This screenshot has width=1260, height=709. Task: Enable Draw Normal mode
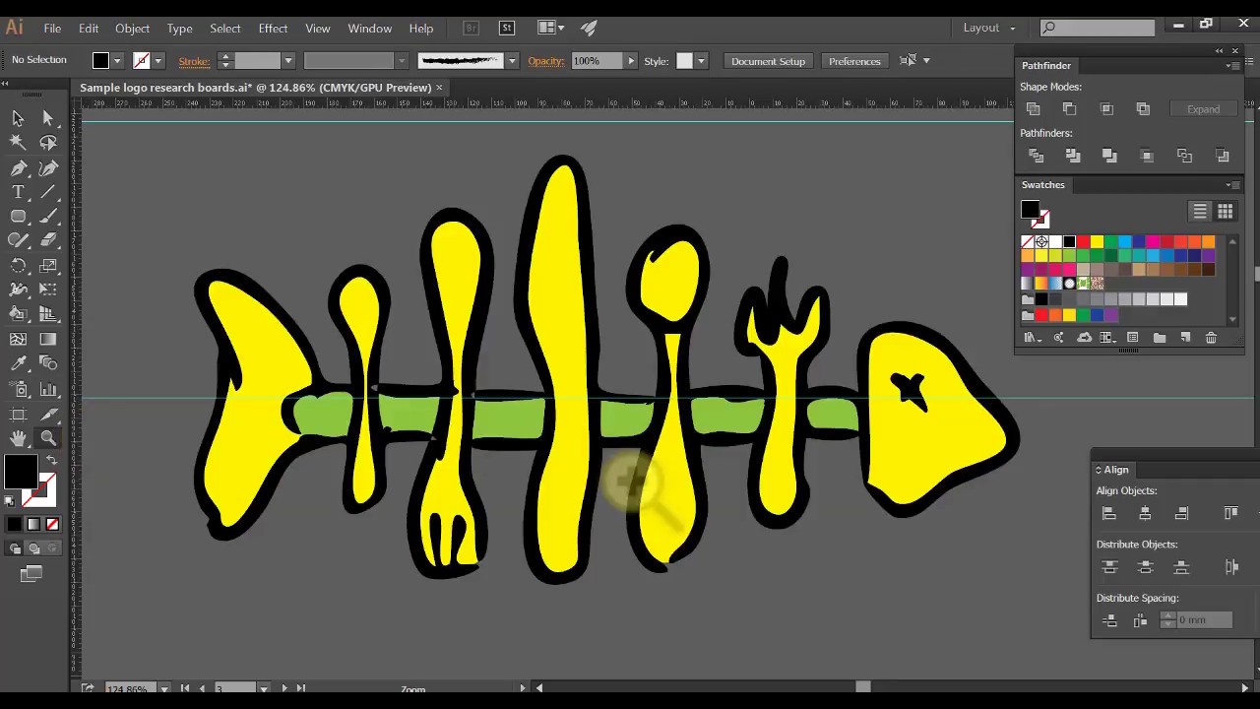15,548
